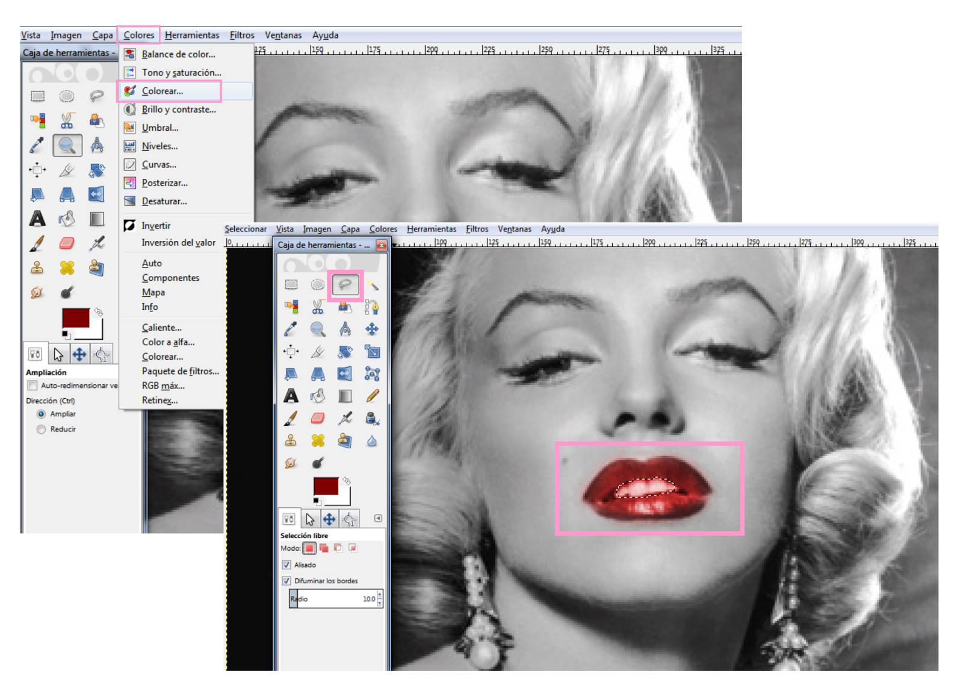Select Scissors tool in front toolbox
Screen dimensions: 963x682
coord(318,307)
